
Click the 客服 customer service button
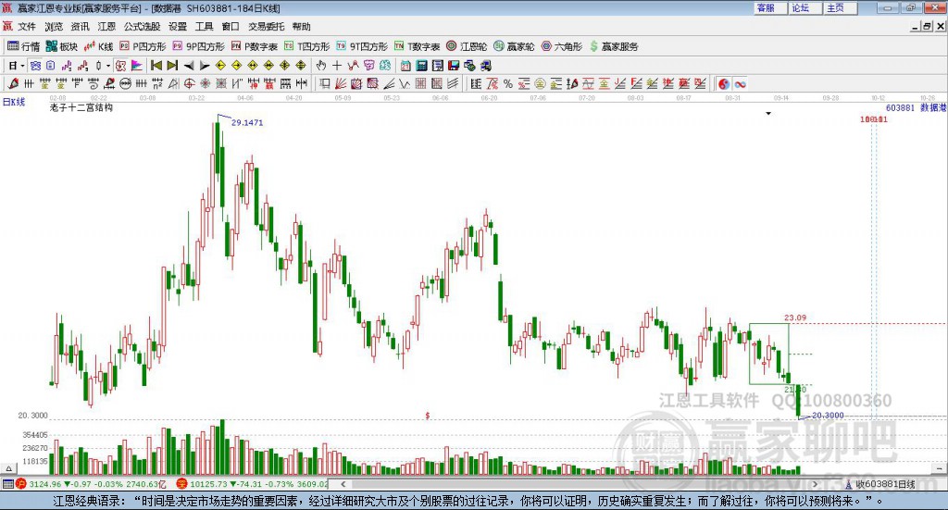coord(770,7)
